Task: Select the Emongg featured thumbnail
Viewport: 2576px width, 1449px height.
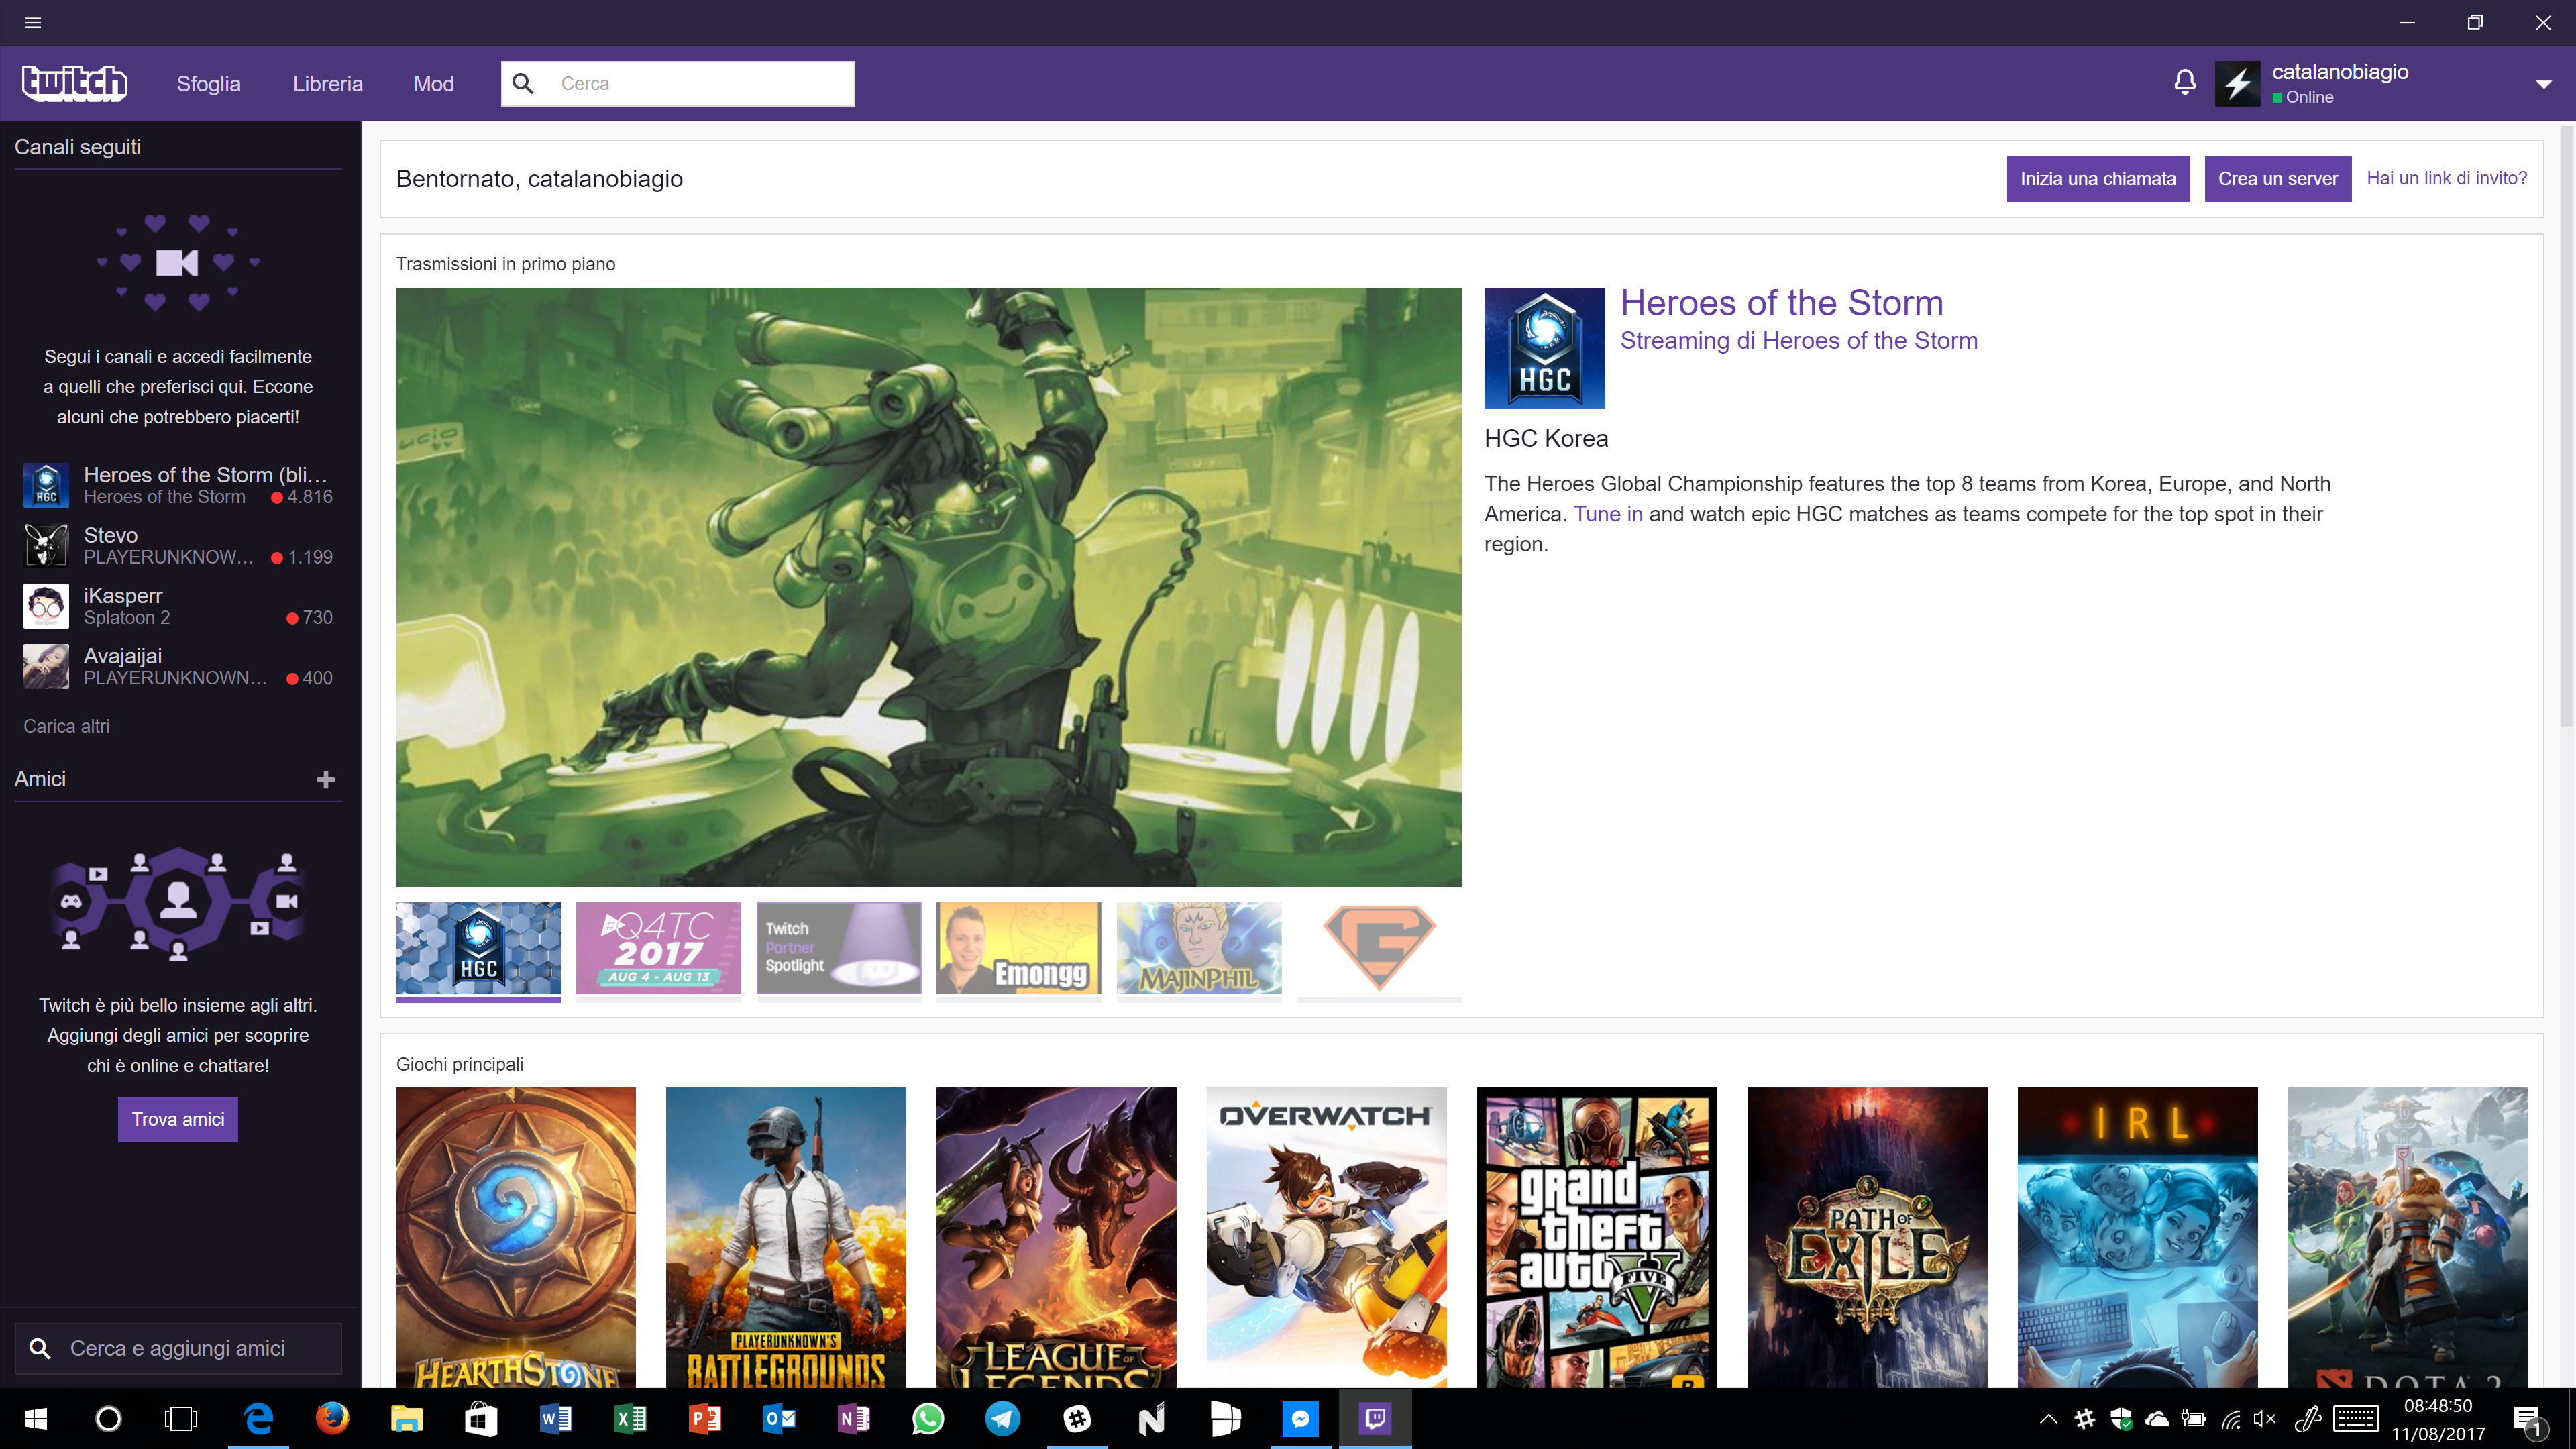Action: click(1018, 948)
